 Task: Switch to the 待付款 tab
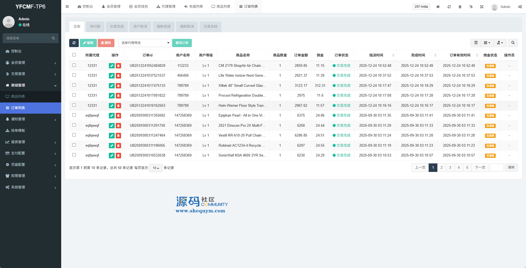[95, 27]
